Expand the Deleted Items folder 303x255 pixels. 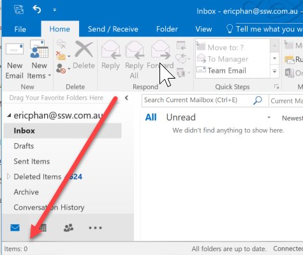coord(8,176)
